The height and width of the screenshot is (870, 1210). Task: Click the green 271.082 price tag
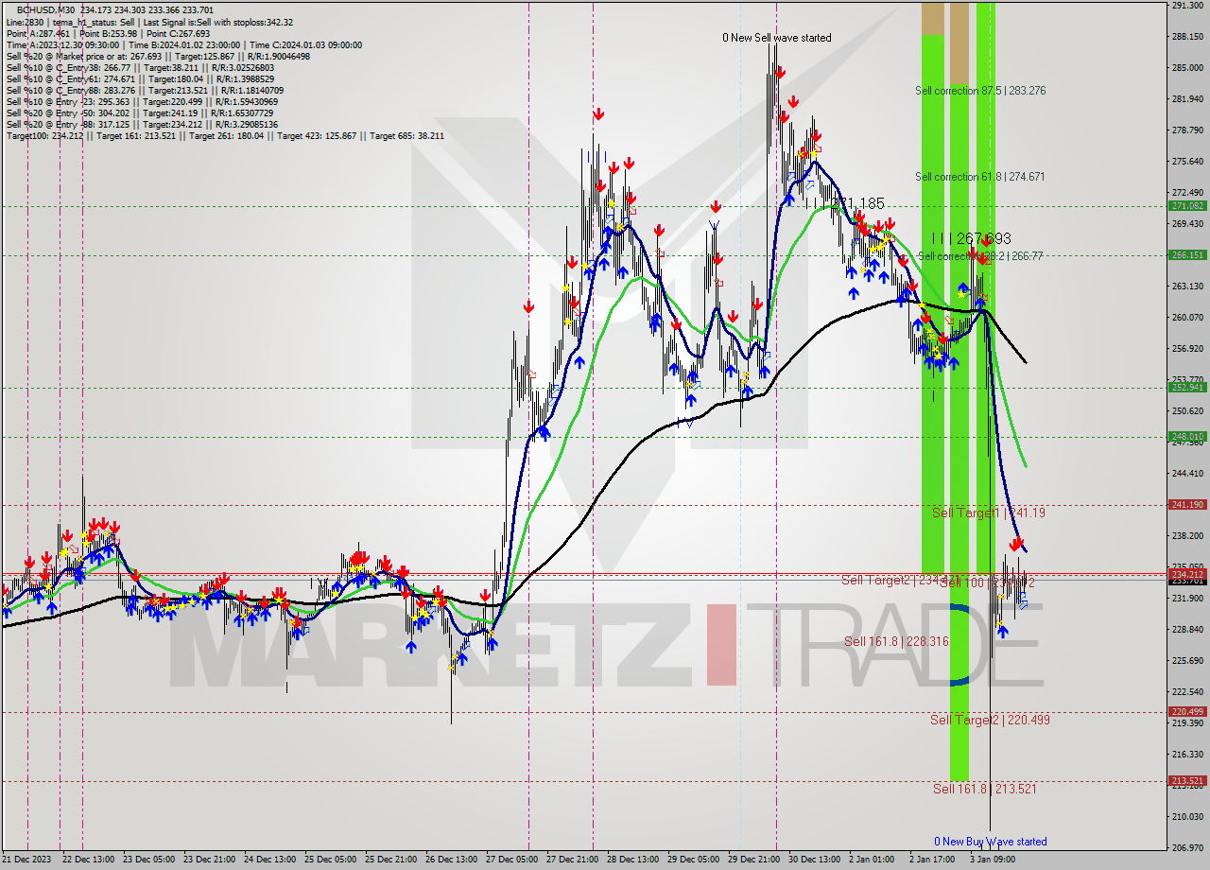(x=1188, y=205)
